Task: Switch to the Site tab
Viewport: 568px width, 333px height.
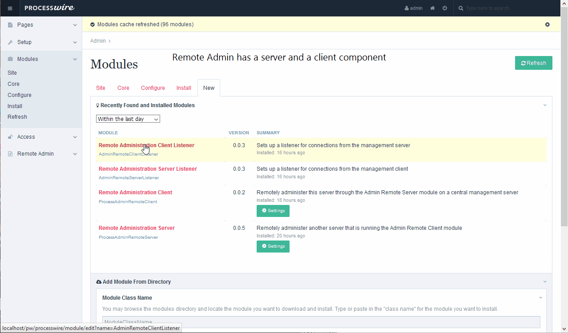Action: click(101, 88)
